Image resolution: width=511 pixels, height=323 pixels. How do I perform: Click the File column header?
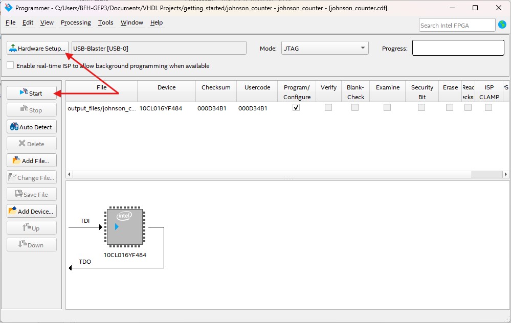click(101, 91)
